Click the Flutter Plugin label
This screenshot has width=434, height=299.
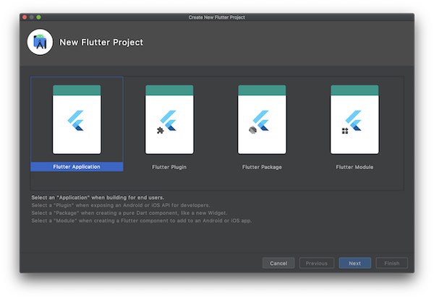(169, 167)
